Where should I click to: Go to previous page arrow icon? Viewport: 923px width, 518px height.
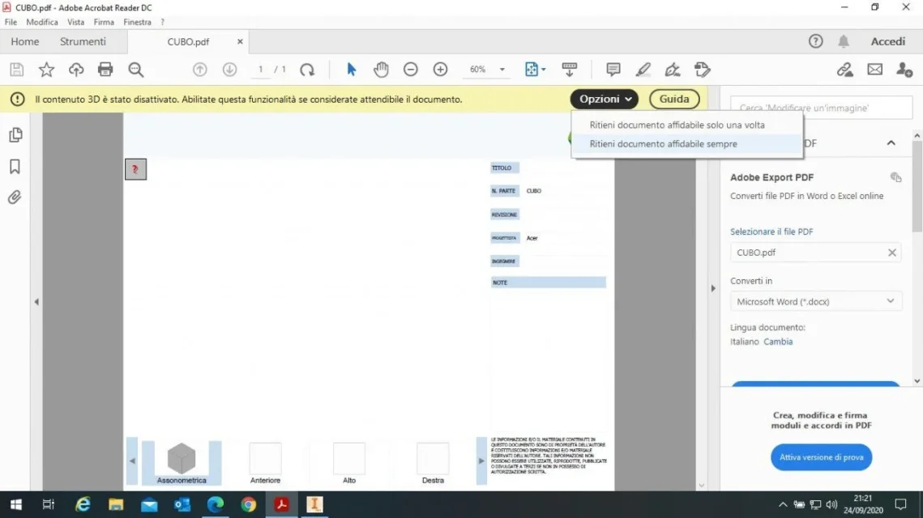pyautogui.click(x=200, y=70)
